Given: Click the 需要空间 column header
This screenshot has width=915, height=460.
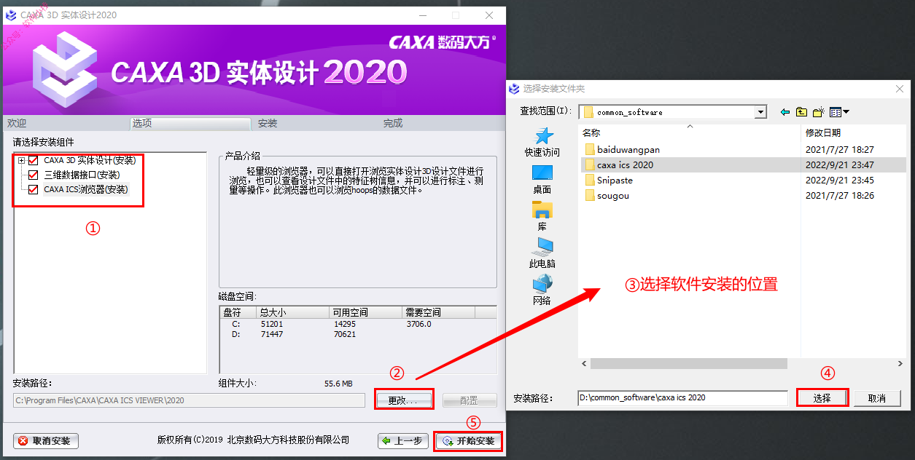Looking at the screenshot, I should 439,312.
